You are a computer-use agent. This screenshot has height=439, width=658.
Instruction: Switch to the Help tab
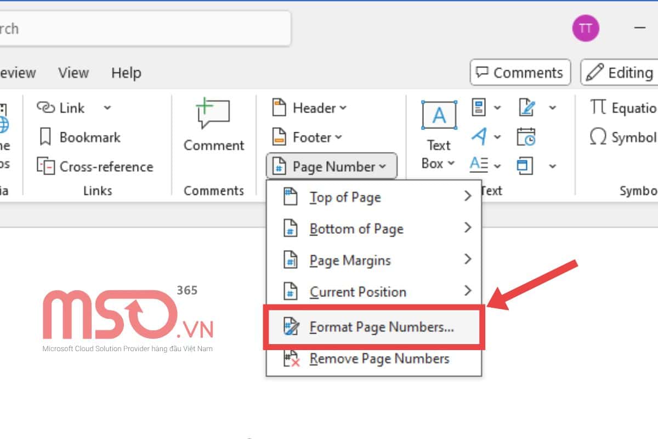[126, 72]
